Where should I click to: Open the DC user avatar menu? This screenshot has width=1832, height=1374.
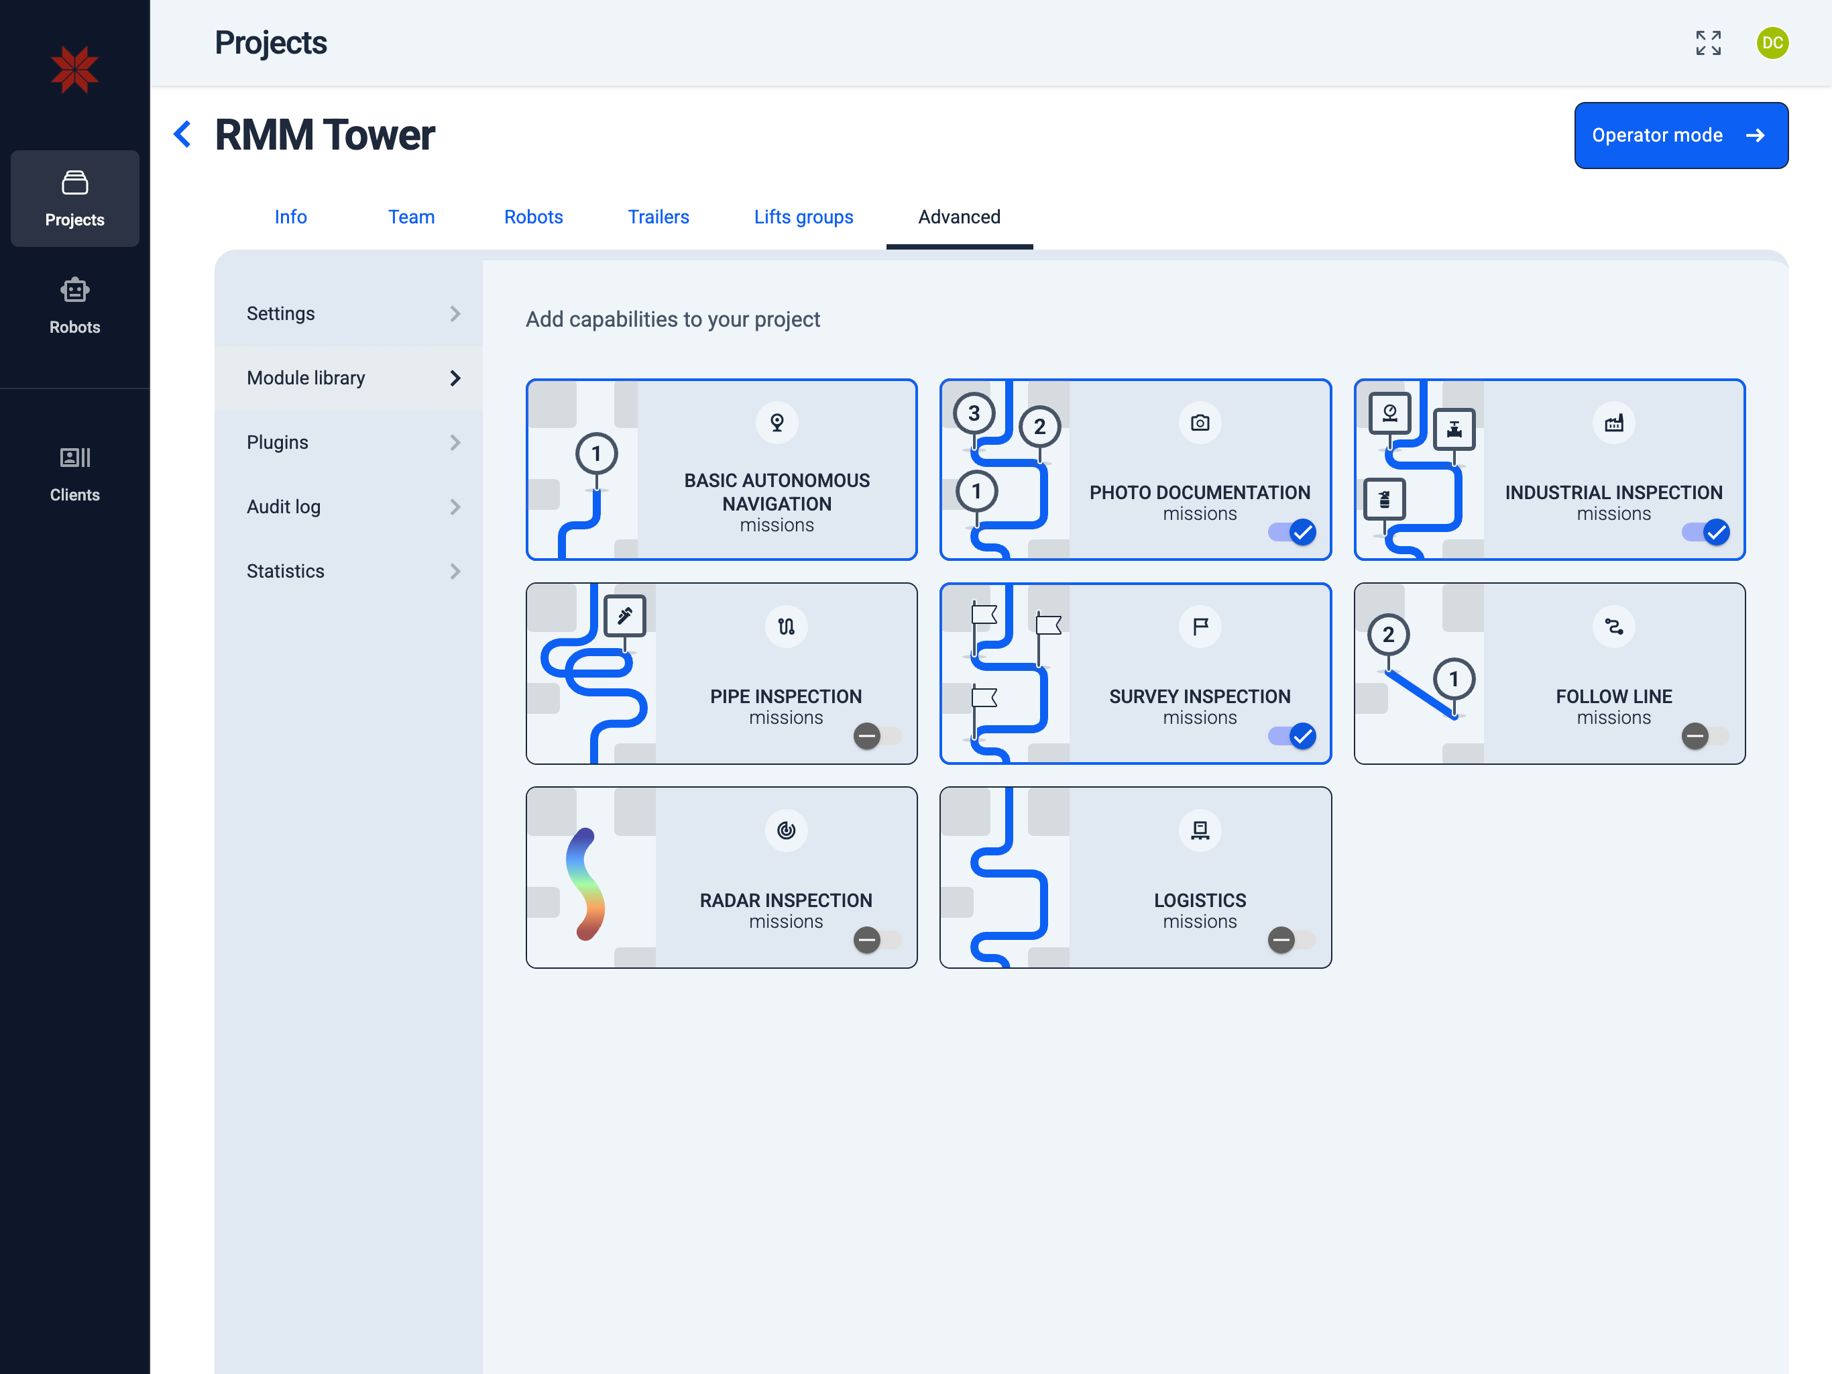pos(1772,43)
